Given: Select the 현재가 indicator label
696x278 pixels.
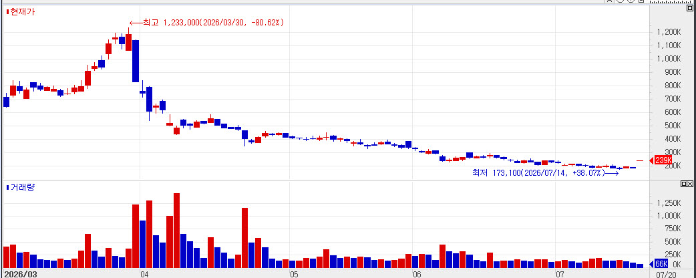Looking at the screenshot, I should coord(21,12).
